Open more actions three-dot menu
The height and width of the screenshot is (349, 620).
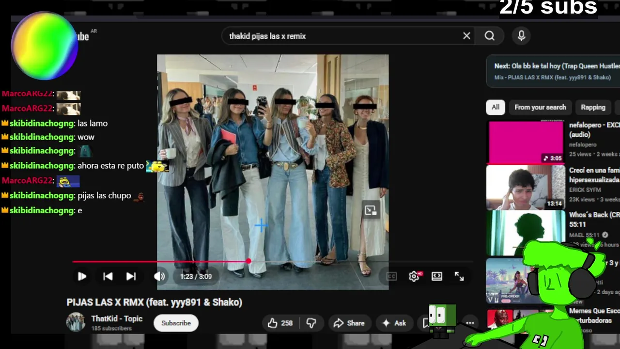click(x=470, y=323)
